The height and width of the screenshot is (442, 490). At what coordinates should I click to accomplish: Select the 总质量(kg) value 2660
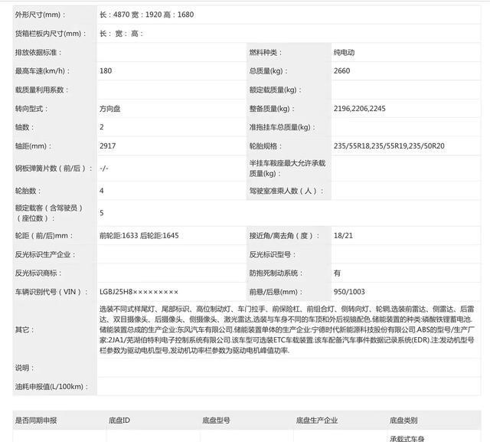(342, 71)
